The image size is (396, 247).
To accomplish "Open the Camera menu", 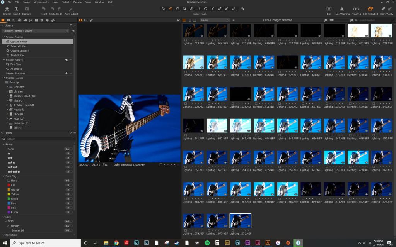I will point(77,2).
